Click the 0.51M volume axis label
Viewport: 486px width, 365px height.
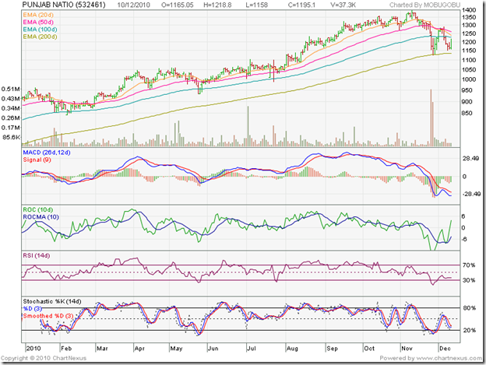11,89
